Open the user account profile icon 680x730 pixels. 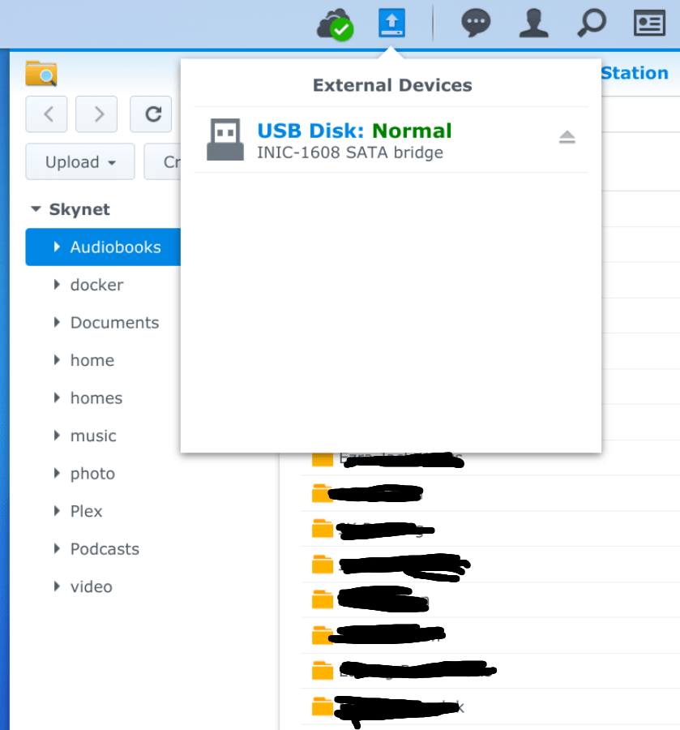point(533,24)
